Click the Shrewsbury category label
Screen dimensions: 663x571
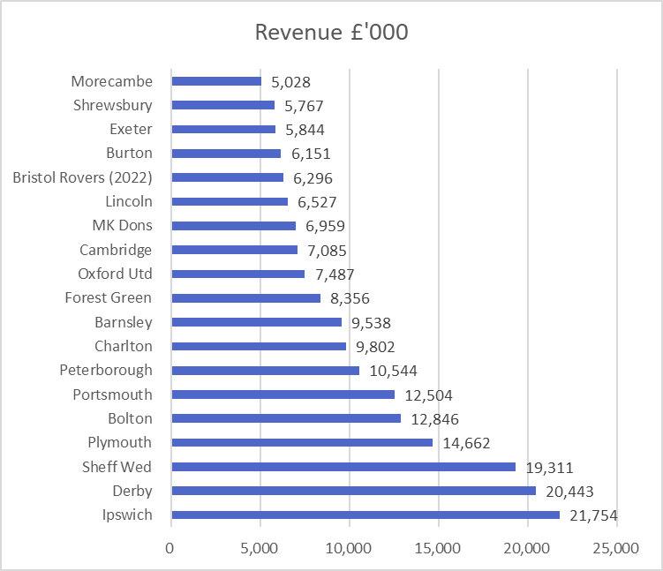point(113,105)
